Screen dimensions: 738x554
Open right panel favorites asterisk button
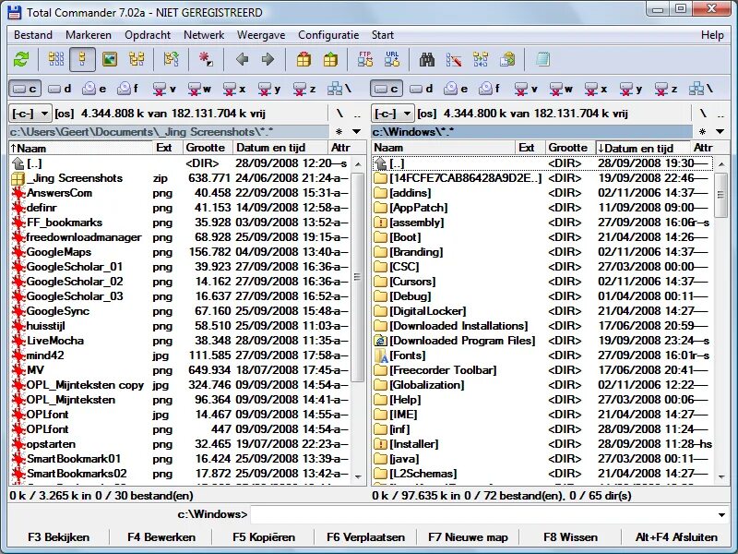[x=702, y=132]
